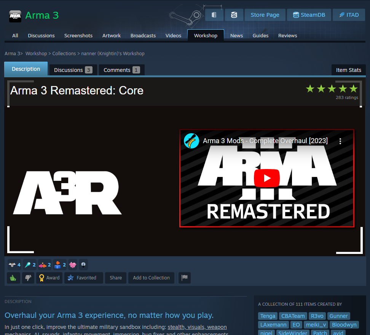This screenshot has height=335, width=370.
Task: Give an Award to this collection
Action: [49, 278]
